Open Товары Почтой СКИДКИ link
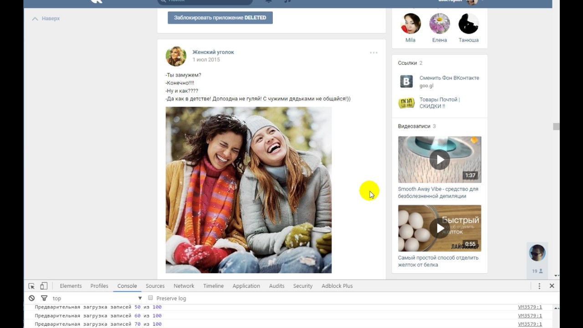This screenshot has height=328, width=583. point(440,103)
